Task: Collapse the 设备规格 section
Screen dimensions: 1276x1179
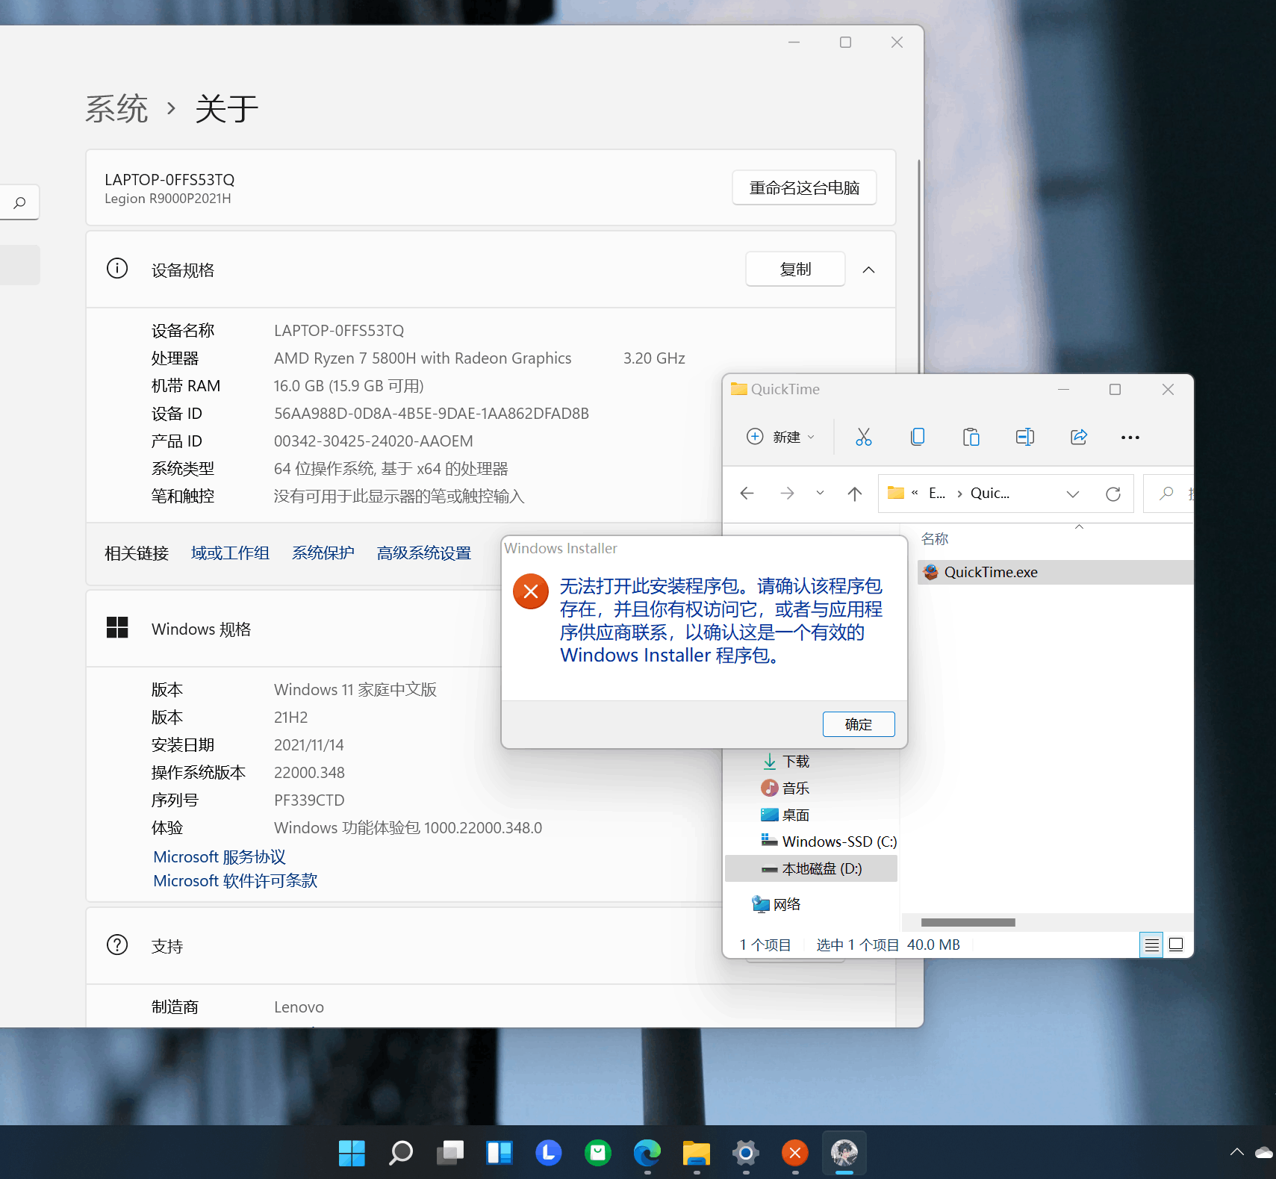Action: coord(868,270)
